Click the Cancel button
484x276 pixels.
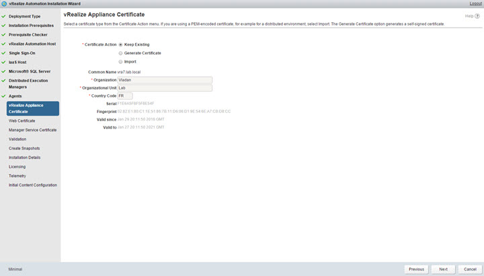(x=470, y=269)
